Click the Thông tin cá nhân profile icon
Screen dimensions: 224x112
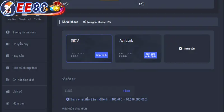pyautogui.click(x=8, y=32)
